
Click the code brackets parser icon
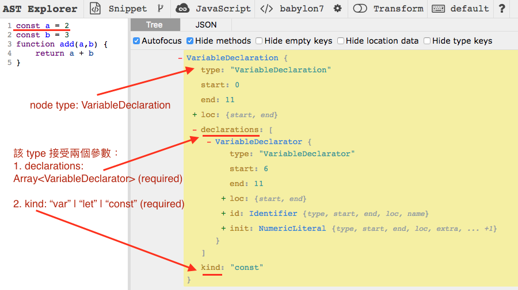[x=266, y=9]
